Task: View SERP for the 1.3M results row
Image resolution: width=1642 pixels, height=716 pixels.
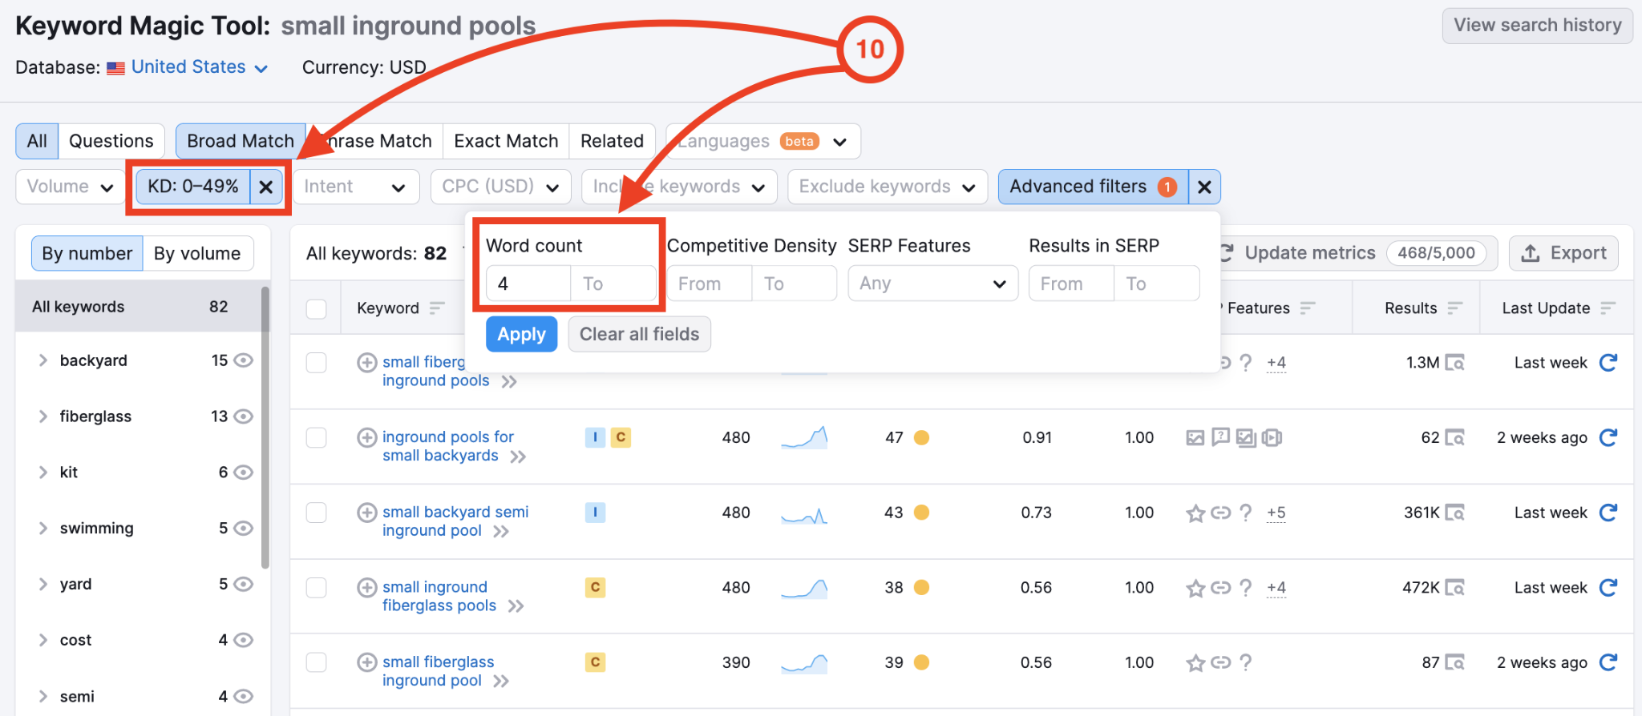Action: [x=1454, y=363]
